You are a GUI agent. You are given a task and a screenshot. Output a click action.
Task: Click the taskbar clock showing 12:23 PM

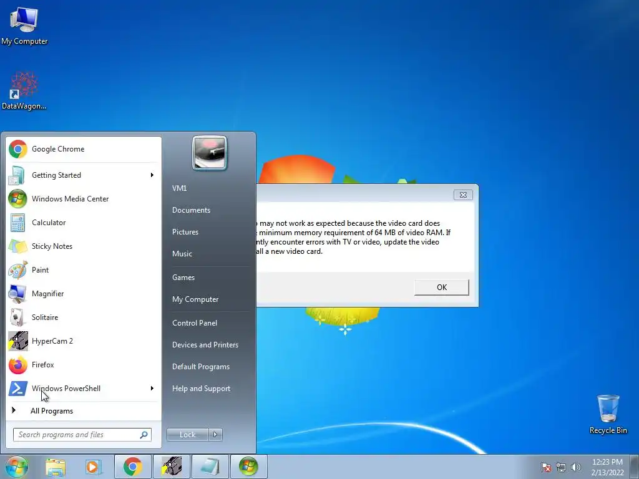(x=607, y=467)
